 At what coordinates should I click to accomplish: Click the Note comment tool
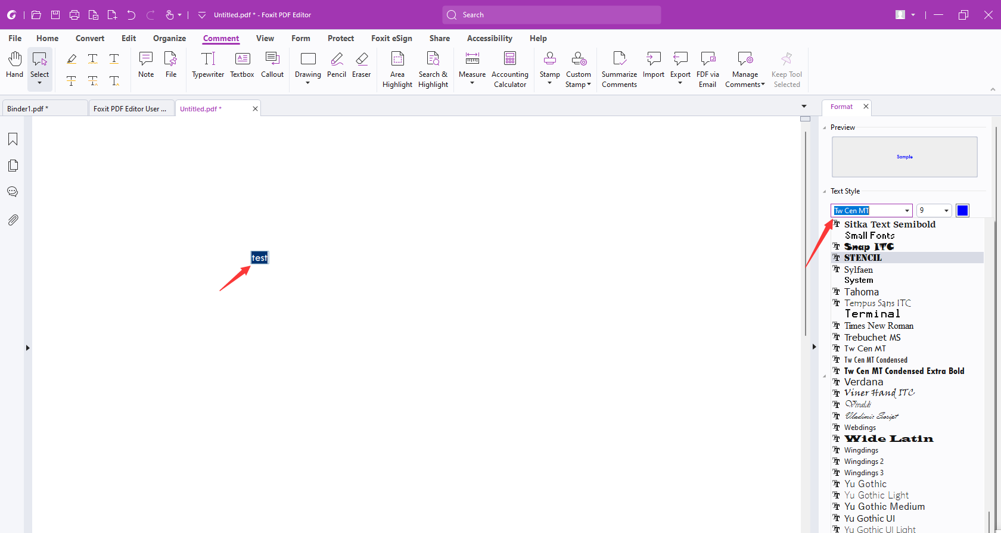point(146,65)
